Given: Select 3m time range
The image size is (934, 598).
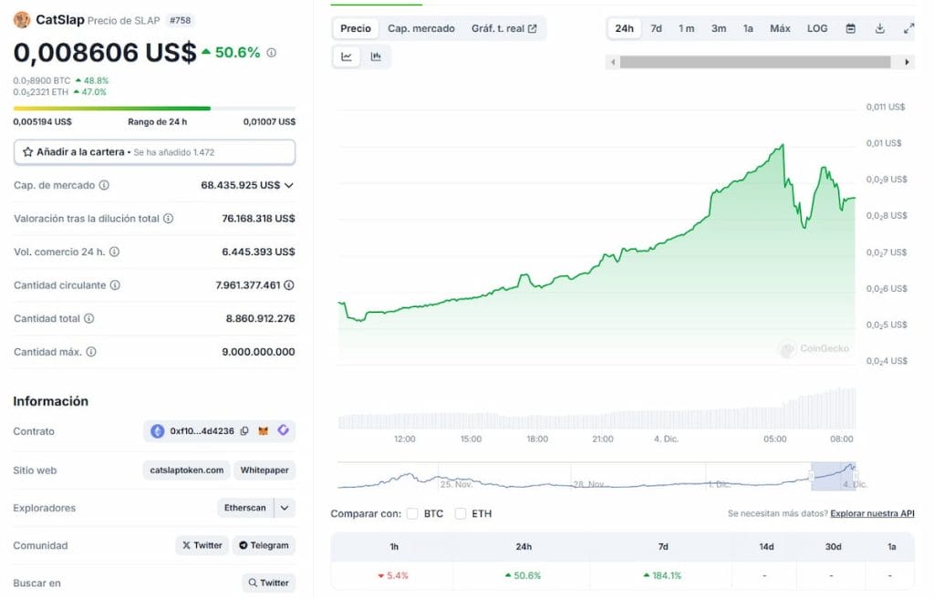Looking at the screenshot, I should point(719,28).
